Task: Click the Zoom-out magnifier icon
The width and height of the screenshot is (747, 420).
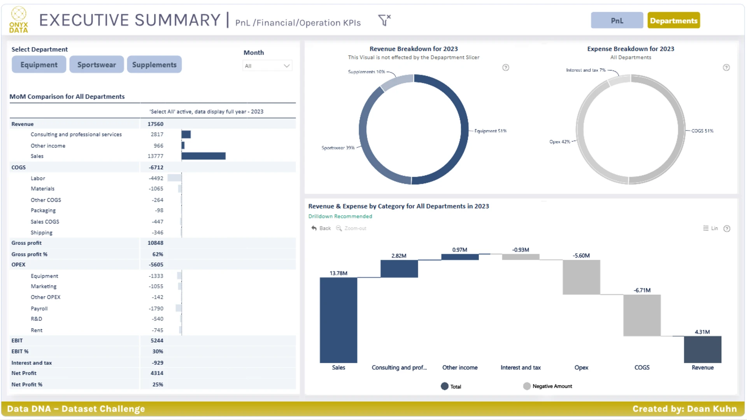Action: (339, 228)
